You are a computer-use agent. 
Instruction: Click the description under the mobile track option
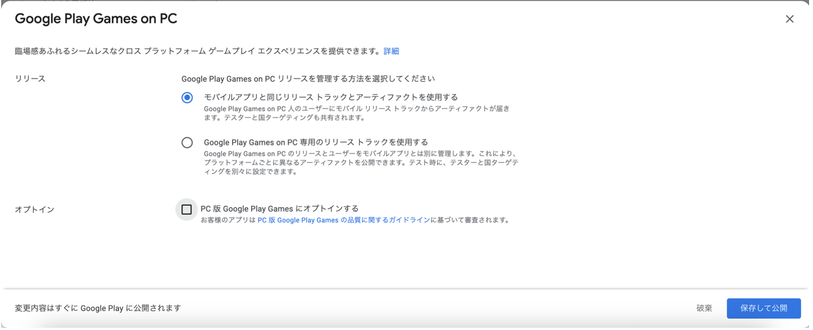pos(356,113)
